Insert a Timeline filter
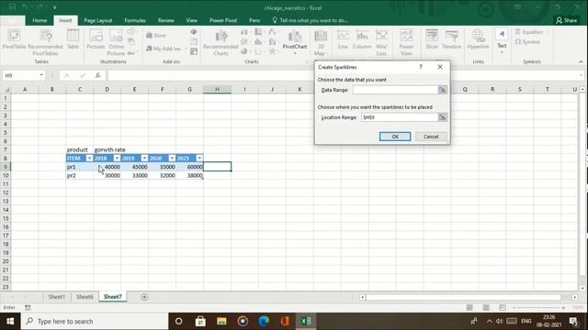Screen dimensions: 588x330 tap(451, 39)
